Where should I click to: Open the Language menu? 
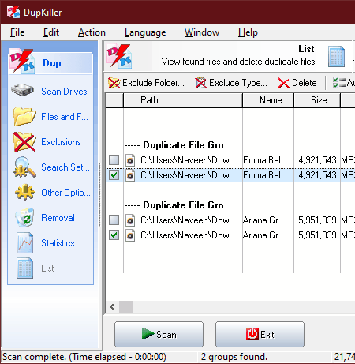point(145,32)
